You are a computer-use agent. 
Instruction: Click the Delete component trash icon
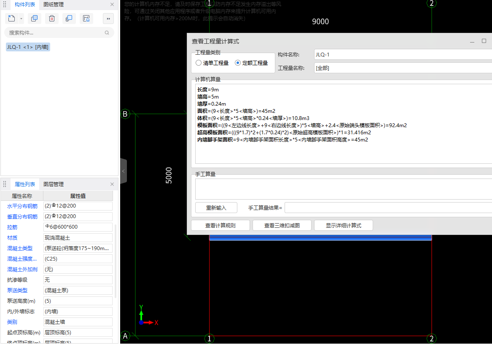(x=52, y=19)
